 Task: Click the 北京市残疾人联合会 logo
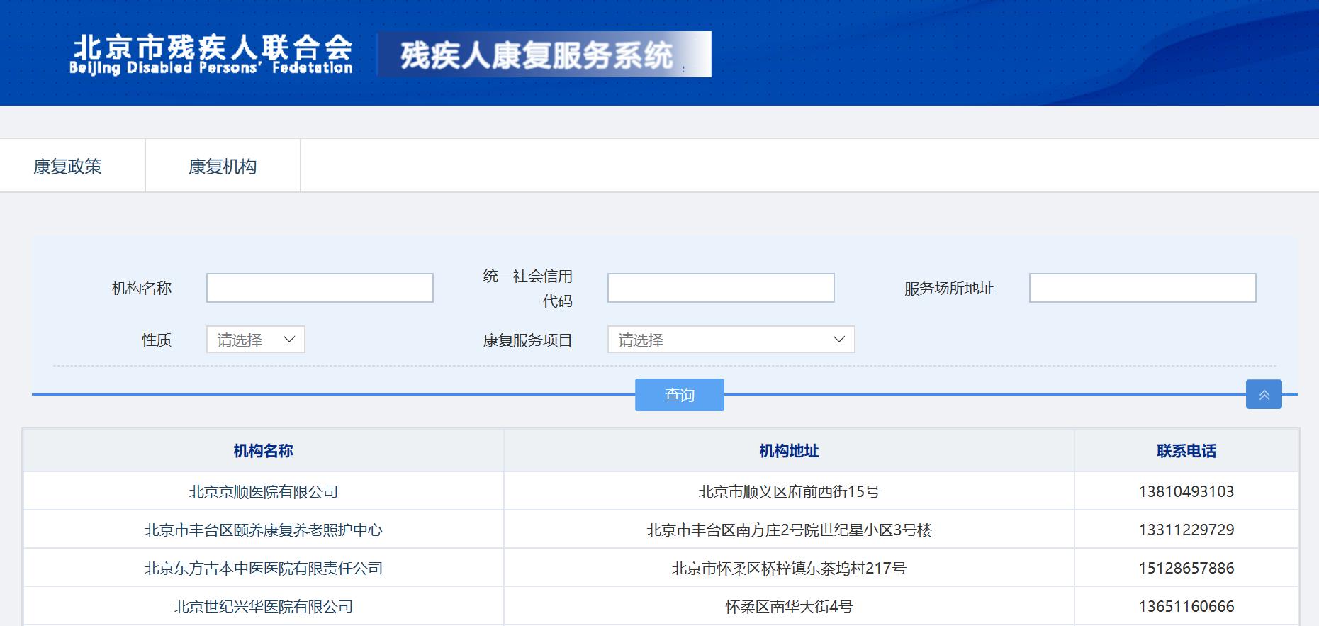(x=211, y=55)
